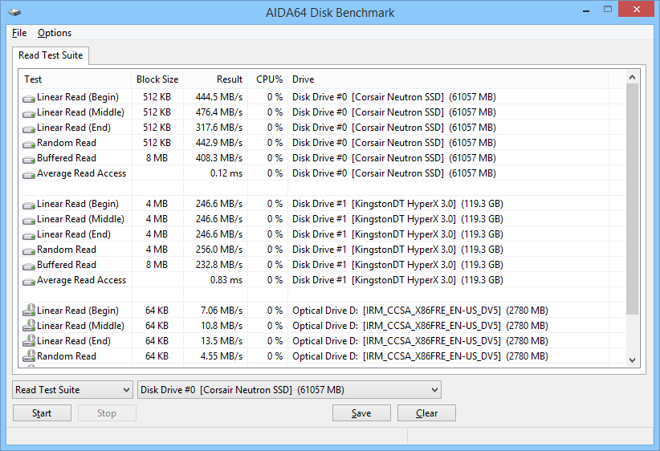Select the Read Test Suite tab
The height and width of the screenshot is (451, 660).
pyautogui.click(x=51, y=55)
